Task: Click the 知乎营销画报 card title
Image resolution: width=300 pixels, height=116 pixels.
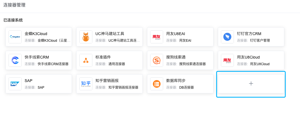Action: 107,81
